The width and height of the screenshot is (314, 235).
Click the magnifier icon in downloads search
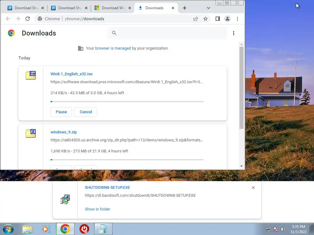pyautogui.click(x=114, y=33)
